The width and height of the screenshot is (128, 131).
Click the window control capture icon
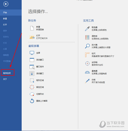pyautogui.click(x=32, y=67)
